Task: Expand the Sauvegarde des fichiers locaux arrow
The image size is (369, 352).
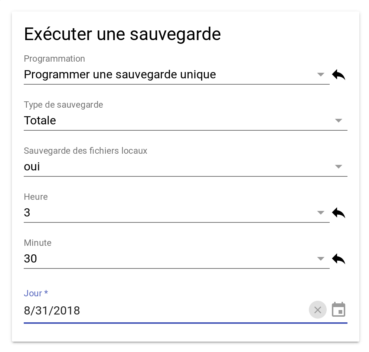Action: 339,167
